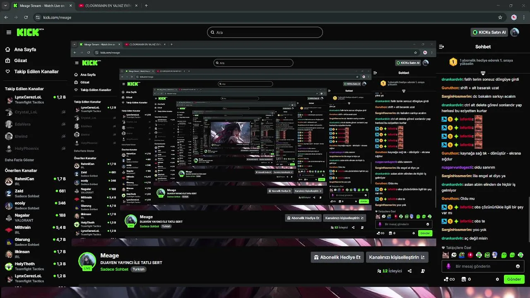Open recommended channel Mithrain
Image resolution: width=530 pixels, height=298 pixels.
click(35, 230)
